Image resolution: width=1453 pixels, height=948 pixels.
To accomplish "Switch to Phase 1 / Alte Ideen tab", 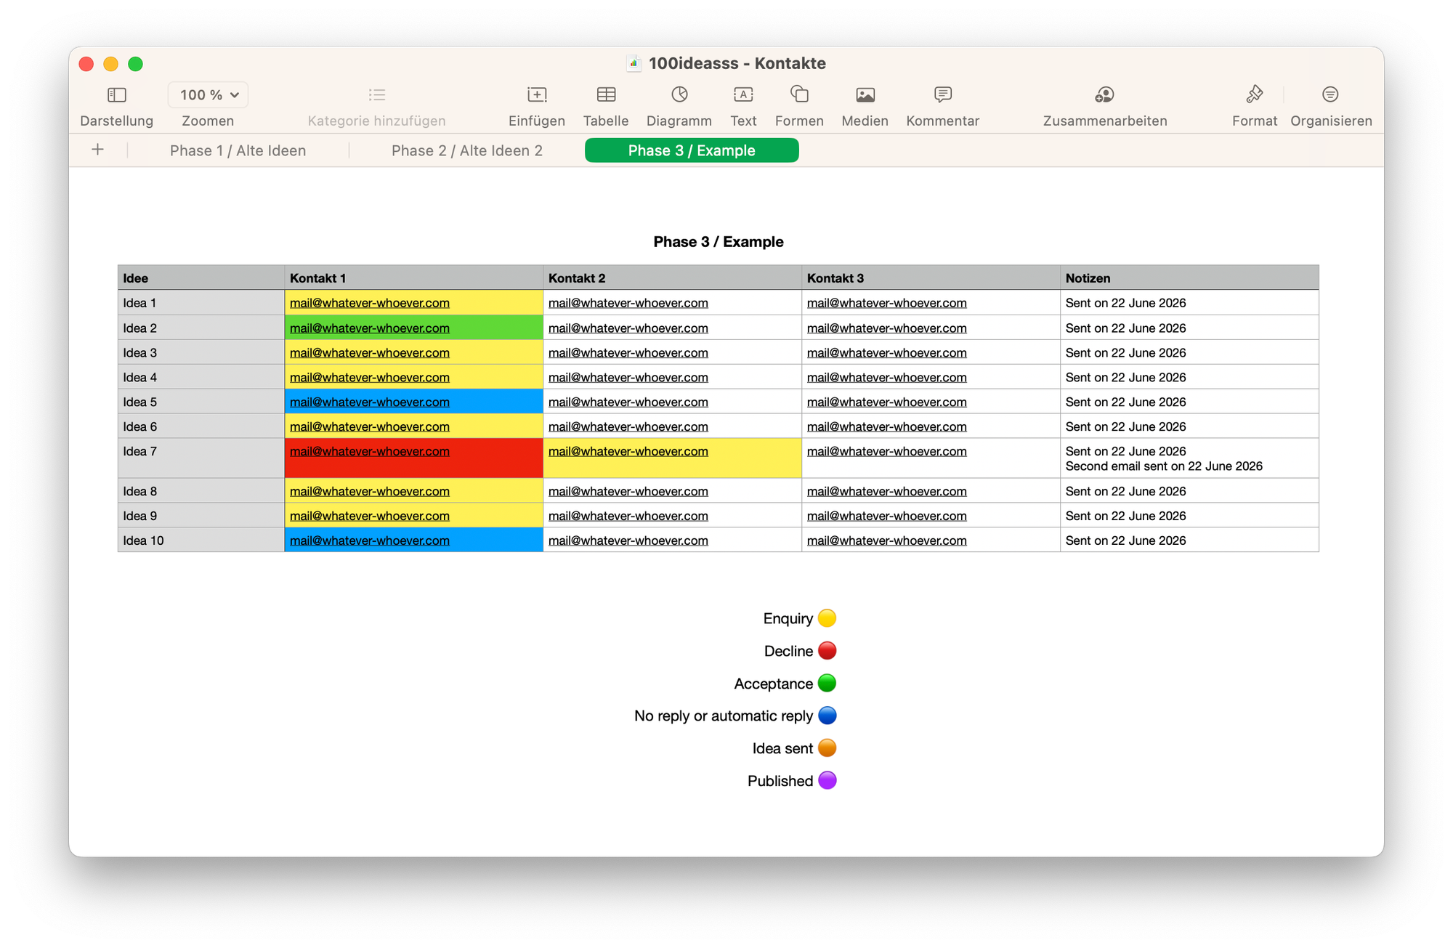I will click(238, 150).
